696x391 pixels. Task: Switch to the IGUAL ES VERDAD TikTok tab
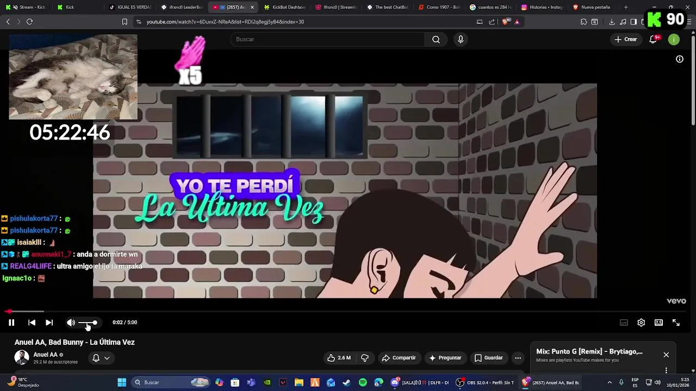tap(129, 7)
